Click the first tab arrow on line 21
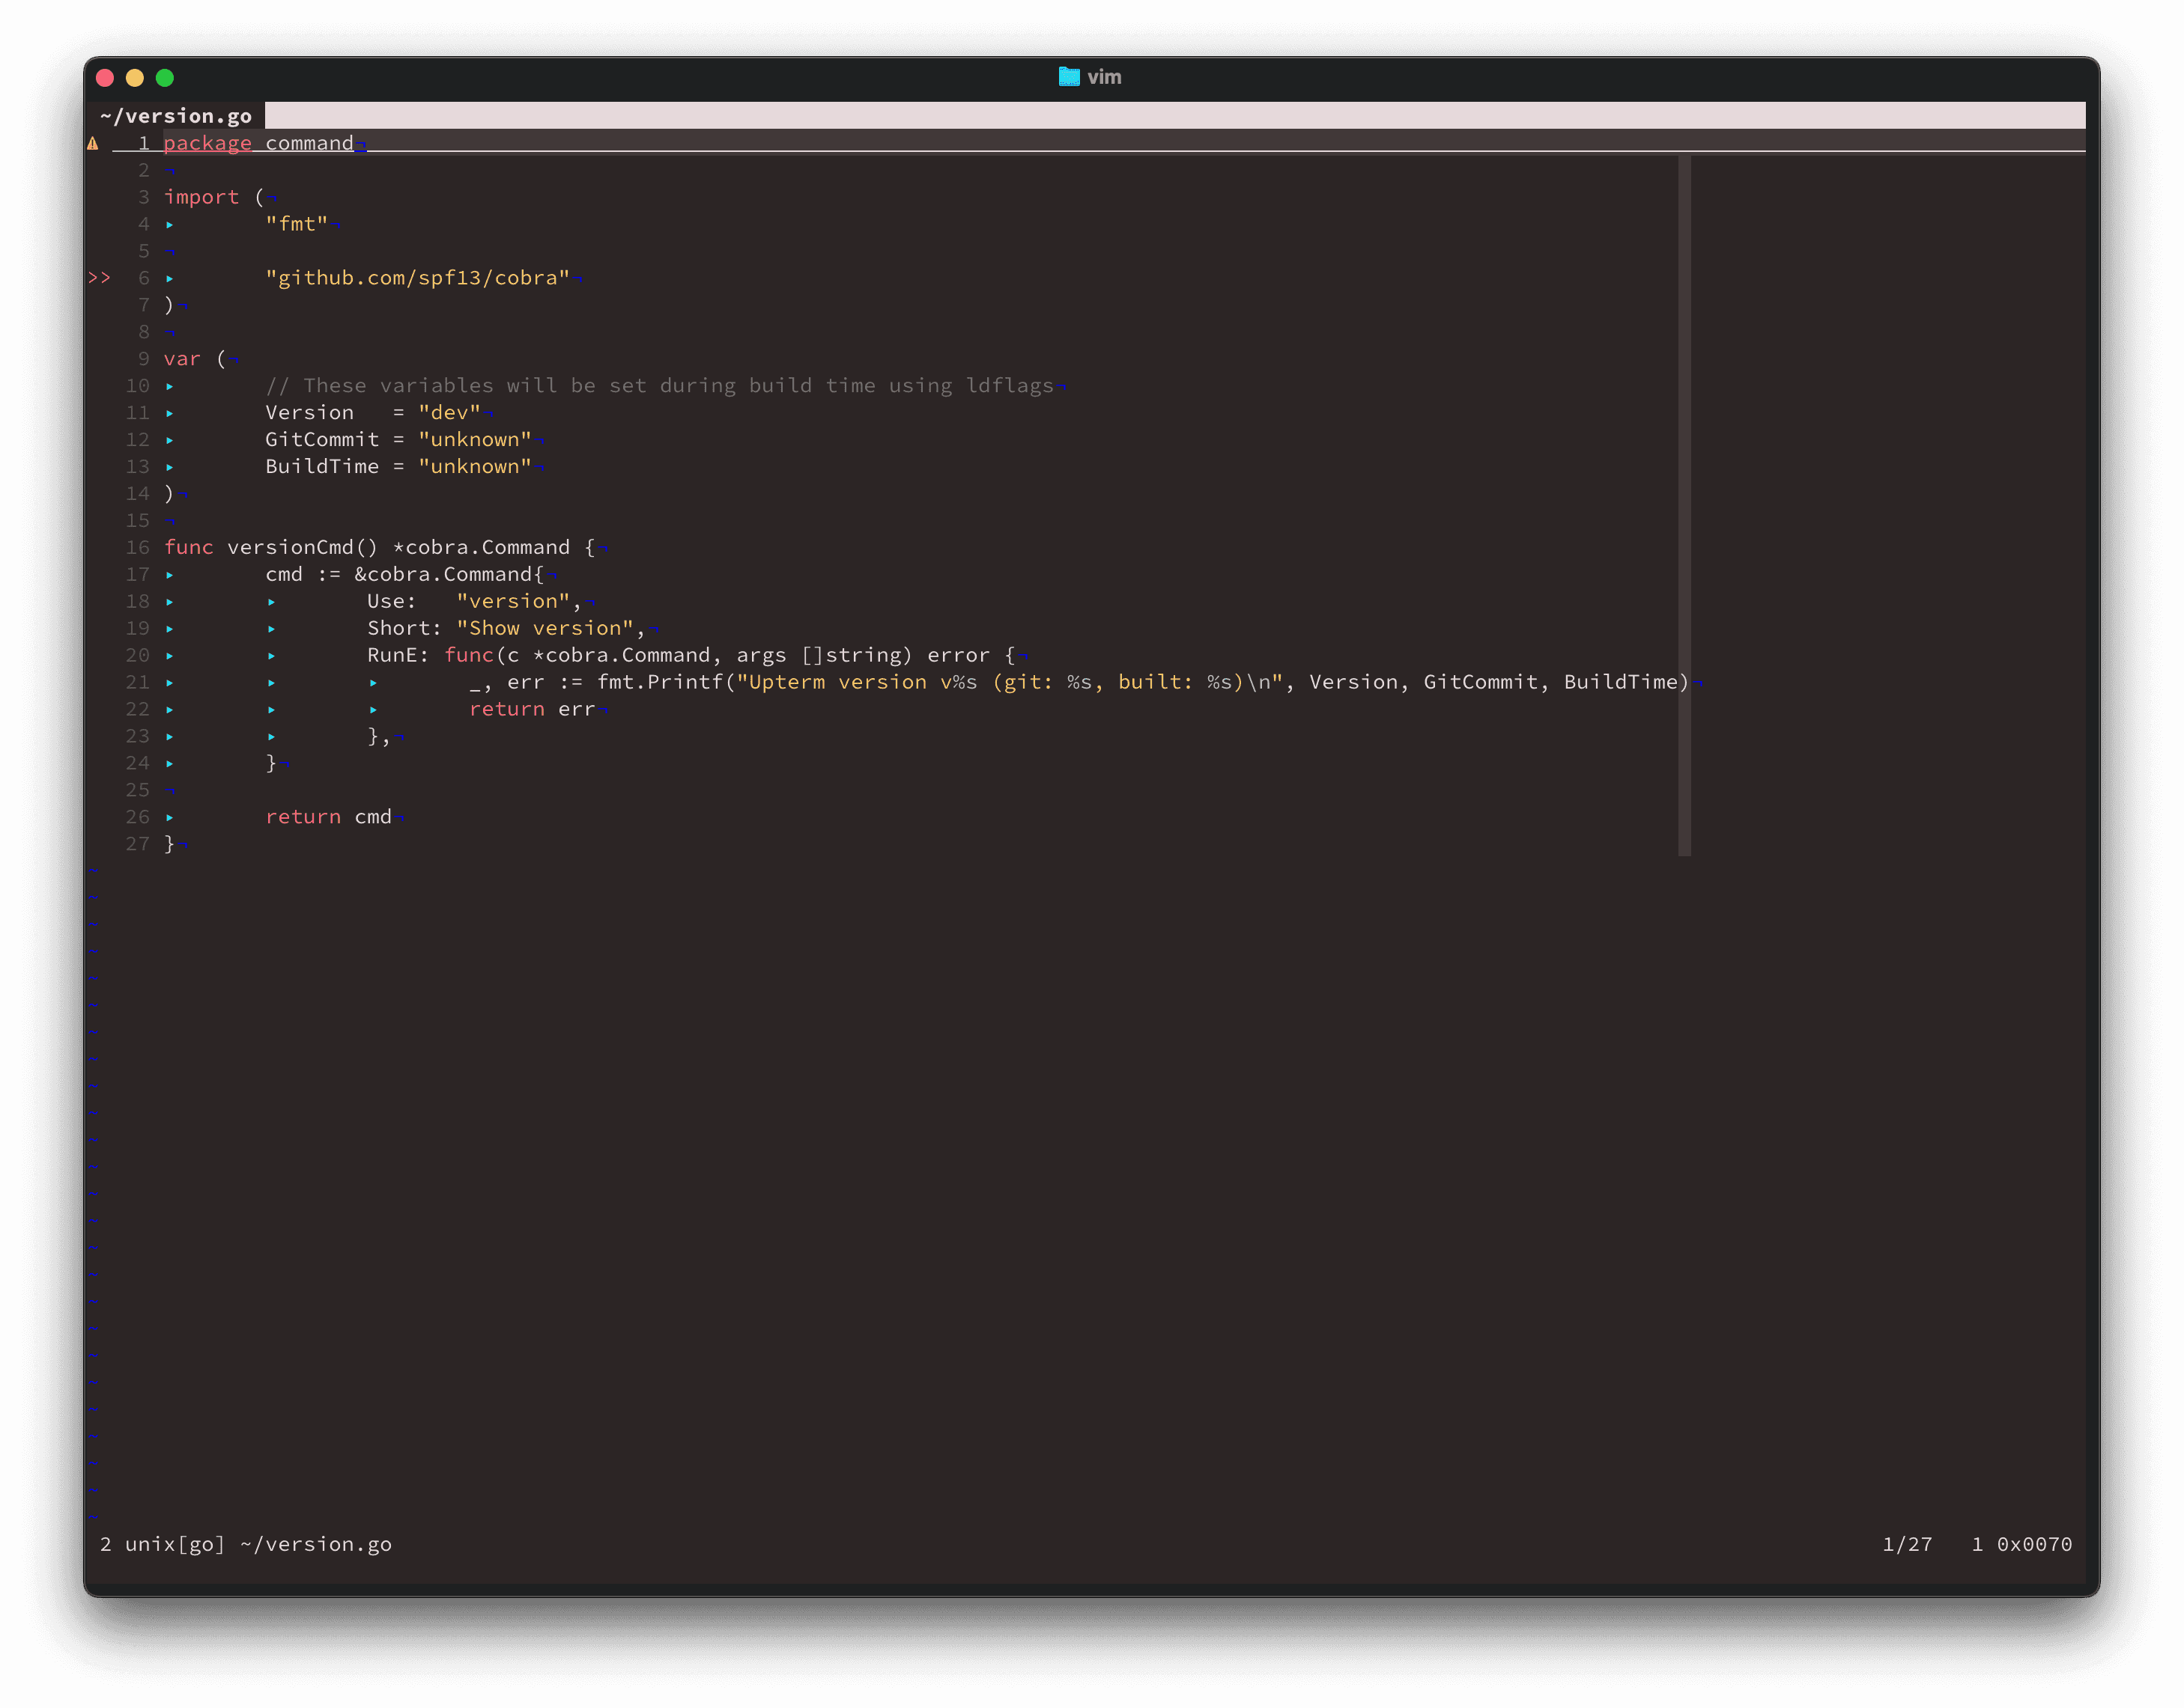This screenshot has width=2184, height=1708. (x=170, y=683)
